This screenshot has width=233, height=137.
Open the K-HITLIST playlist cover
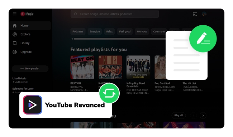coord(110,67)
